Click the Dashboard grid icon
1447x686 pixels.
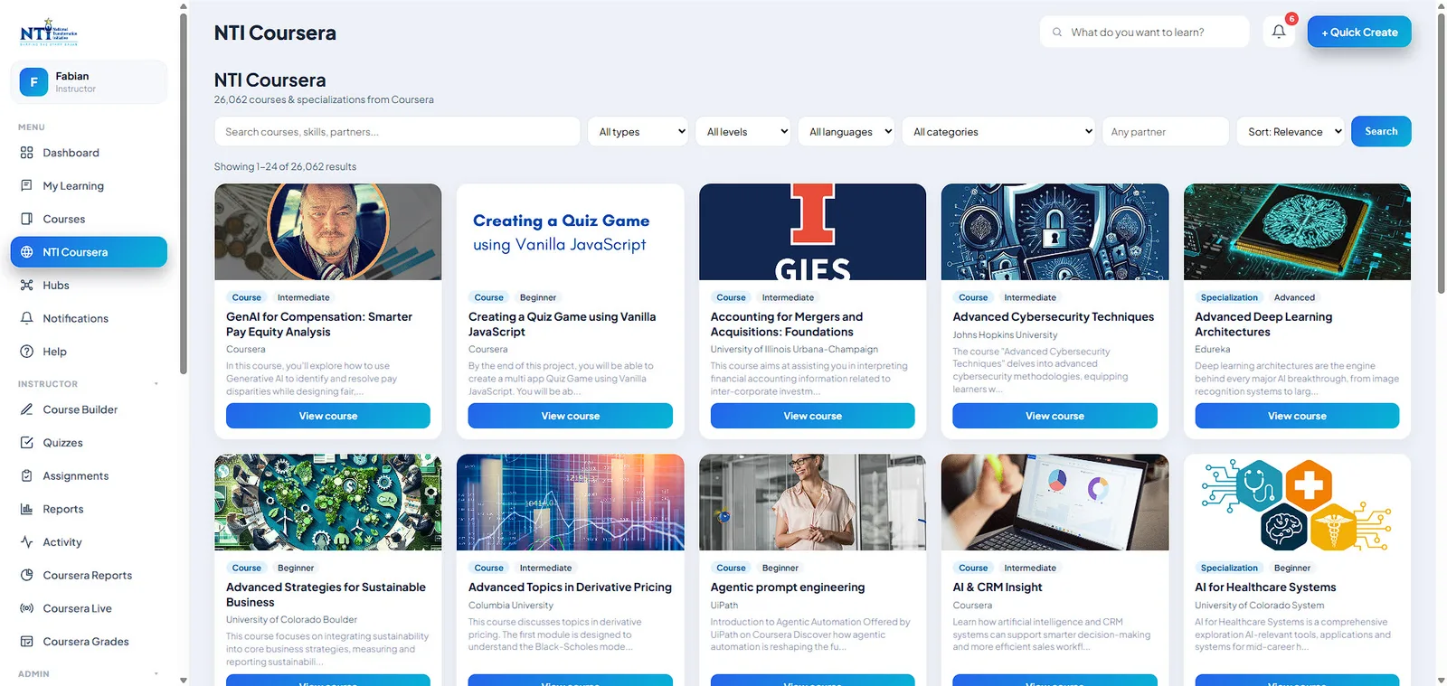pyautogui.click(x=26, y=153)
